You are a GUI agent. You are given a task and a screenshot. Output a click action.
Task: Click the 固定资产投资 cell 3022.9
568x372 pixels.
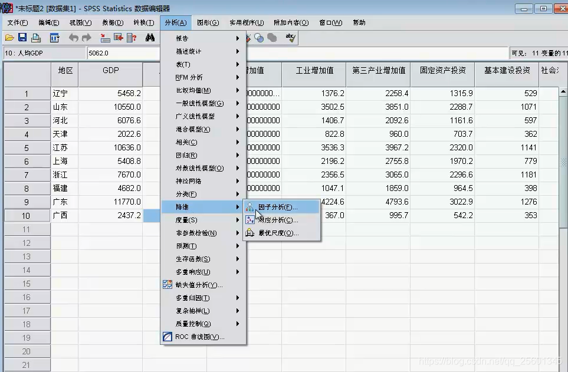[x=443, y=202]
